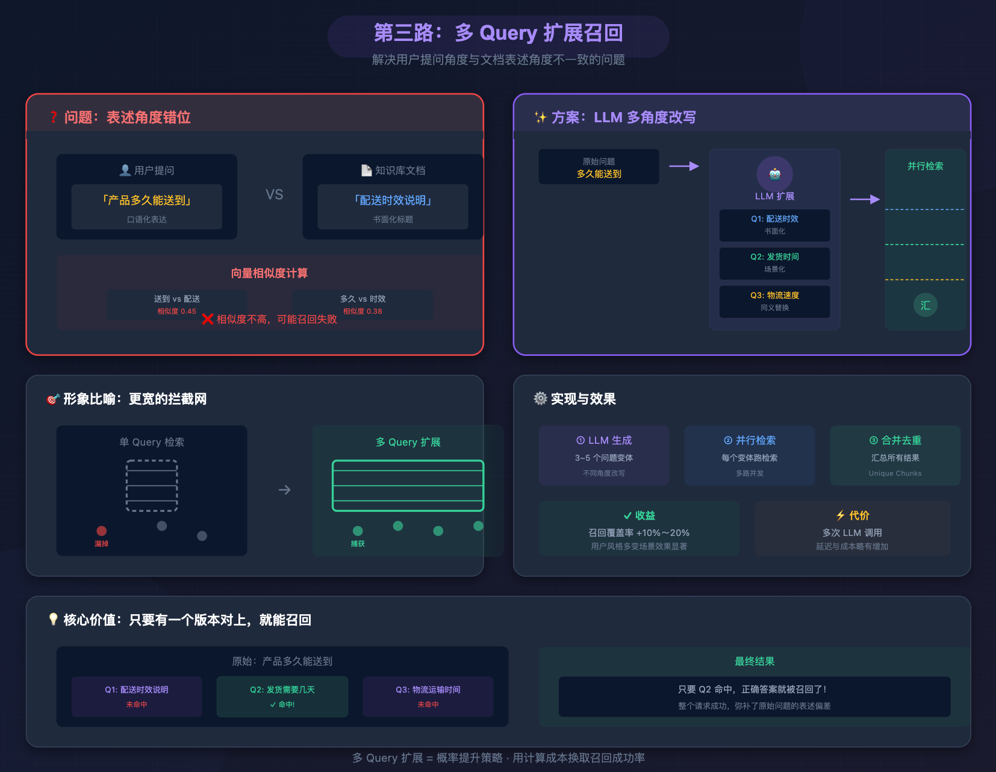The width and height of the screenshot is (996, 772).
Task: Click the lightbulb icon beside 核心价值
Action: click(53, 619)
